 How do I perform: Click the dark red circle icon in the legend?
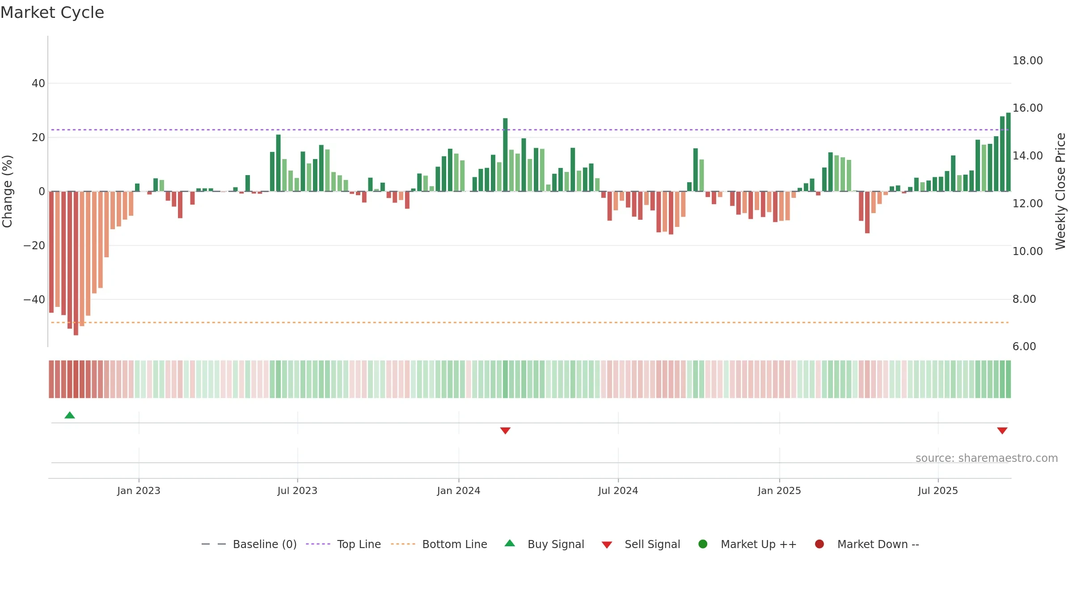pyautogui.click(x=820, y=544)
